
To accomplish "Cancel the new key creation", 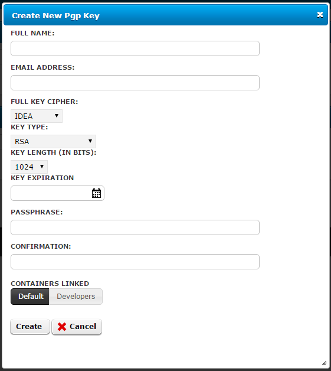I will pyautogui.click(x=77, y=327).
